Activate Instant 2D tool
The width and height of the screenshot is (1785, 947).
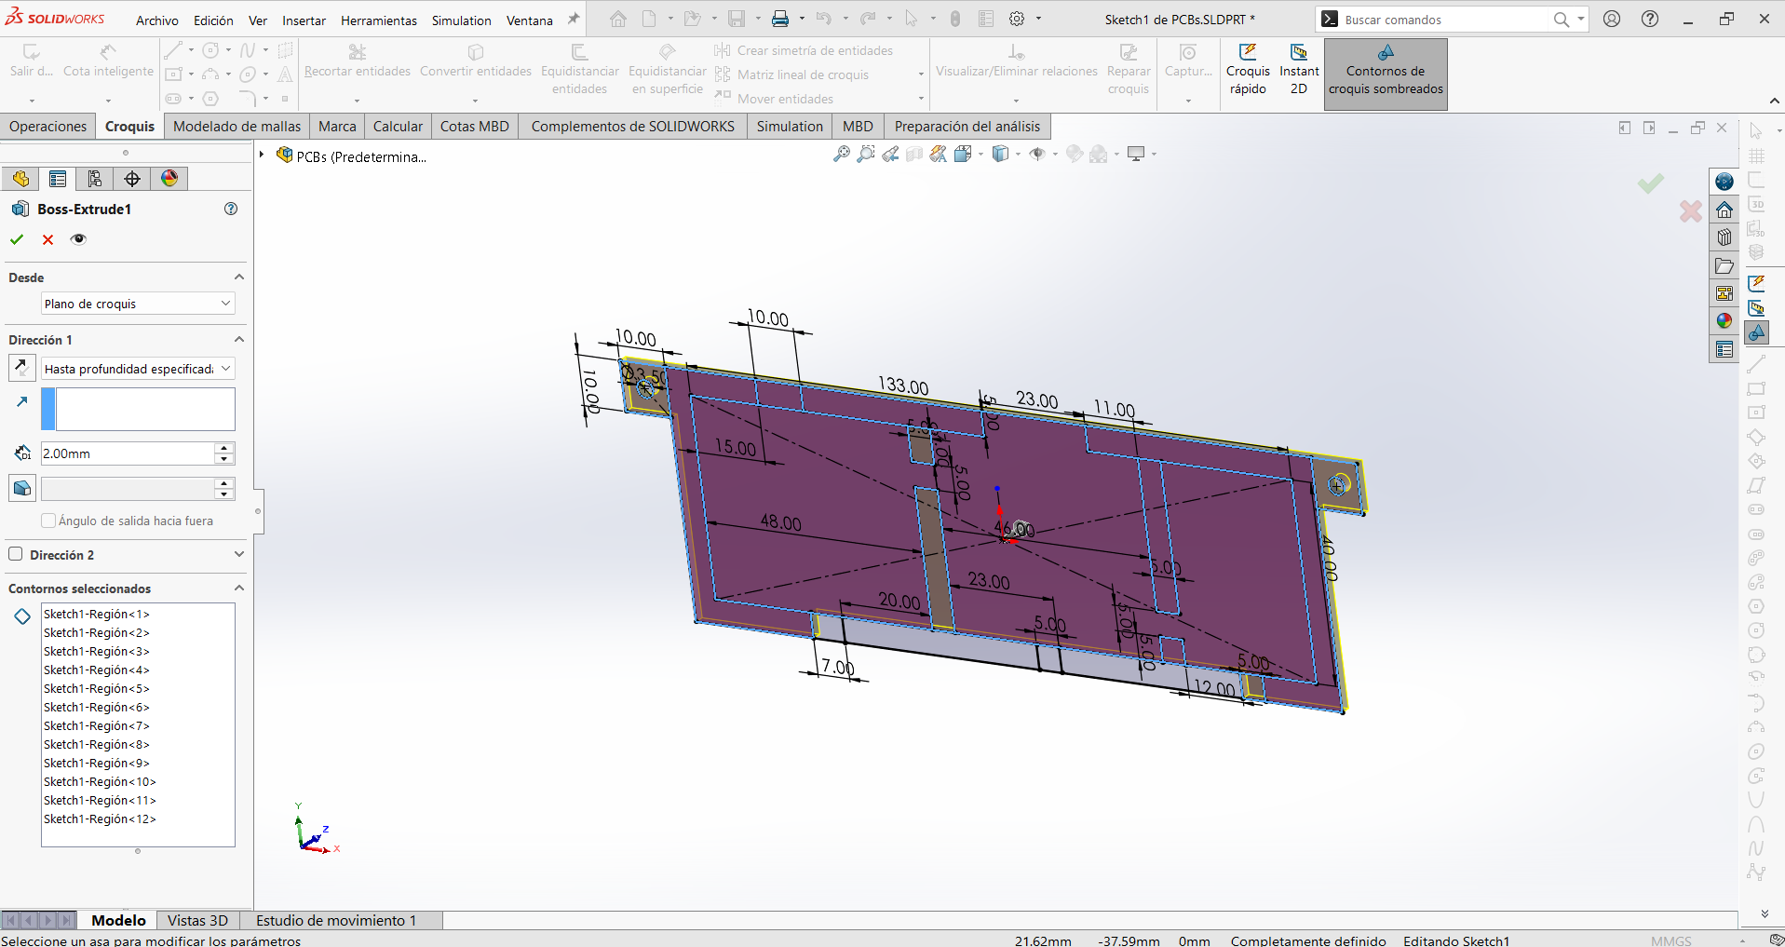point(1299,71)
